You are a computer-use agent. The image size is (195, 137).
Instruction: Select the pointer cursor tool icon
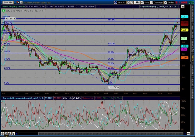[13, 134]
